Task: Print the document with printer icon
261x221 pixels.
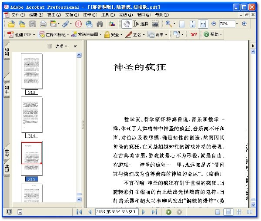Action: click(x=43, y=24)
